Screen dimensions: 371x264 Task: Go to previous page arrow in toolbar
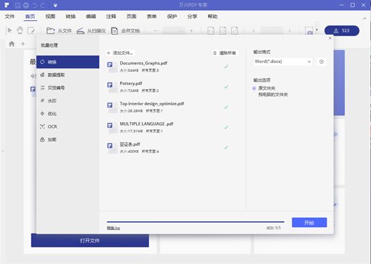(254, 31)
